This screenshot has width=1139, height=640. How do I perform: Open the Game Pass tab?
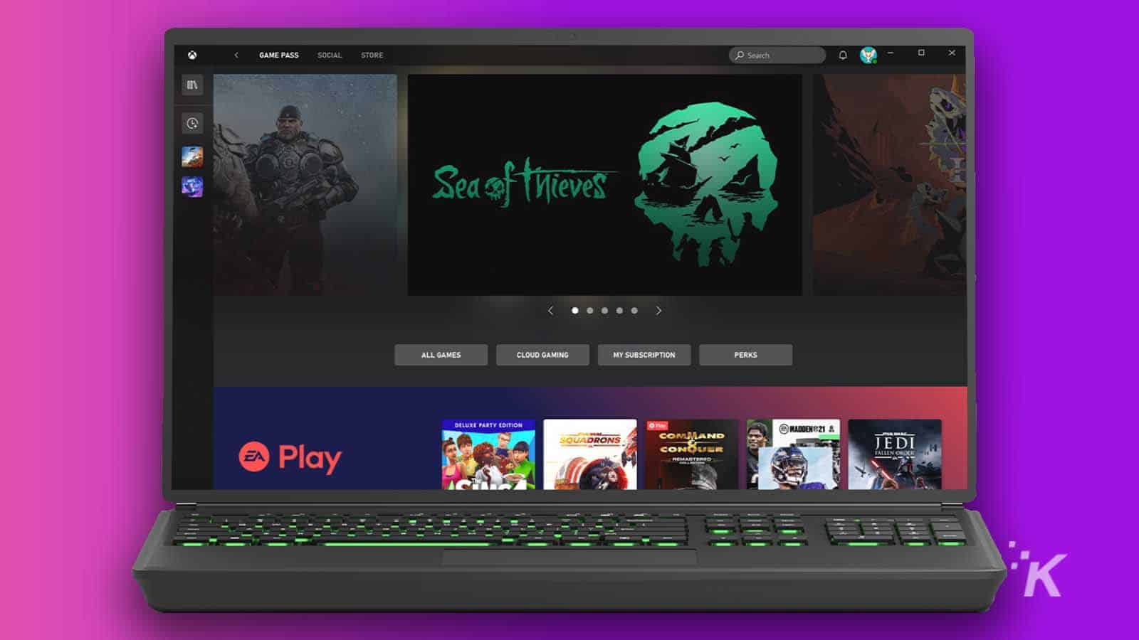279,55
